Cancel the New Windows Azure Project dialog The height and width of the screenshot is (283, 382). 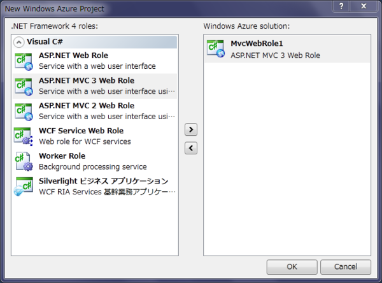tap(346, 266)
